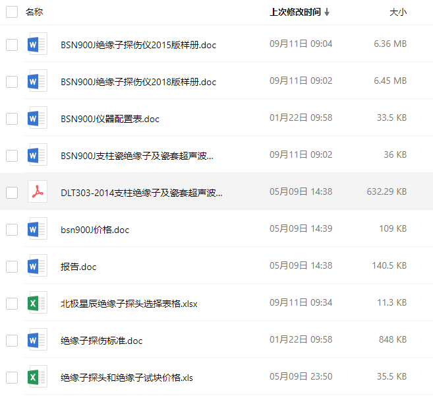Viewport: 433px width, 406px height.
Task: Open file BSN900J绝缘子探伤仪2015版样册.doc
Action: (138, 45)
